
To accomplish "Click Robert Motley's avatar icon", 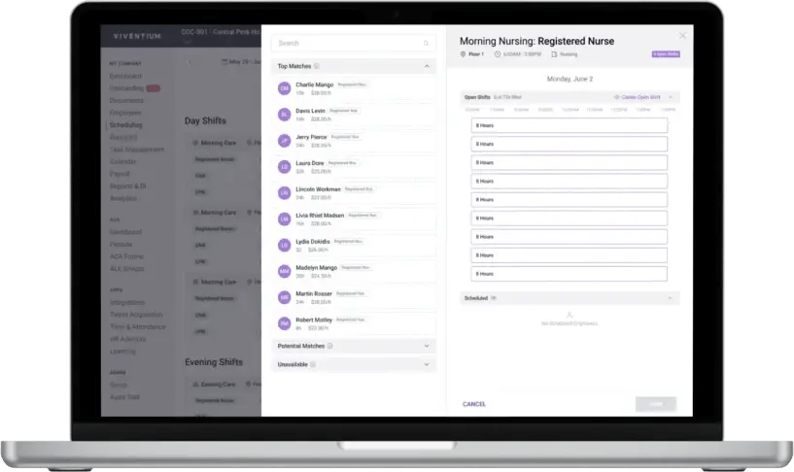I will pos(284,322).
